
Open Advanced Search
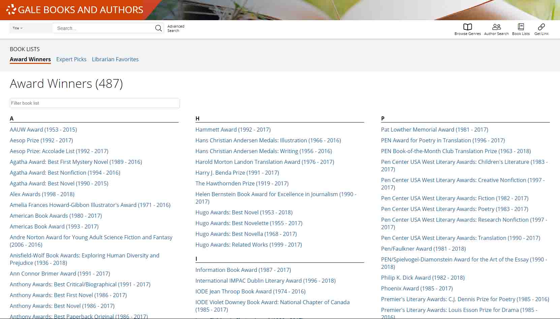(176, 28)
